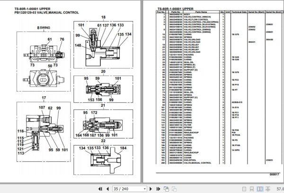Click the diagram heading number 21

pyautogui.click(x=103, y=105)
